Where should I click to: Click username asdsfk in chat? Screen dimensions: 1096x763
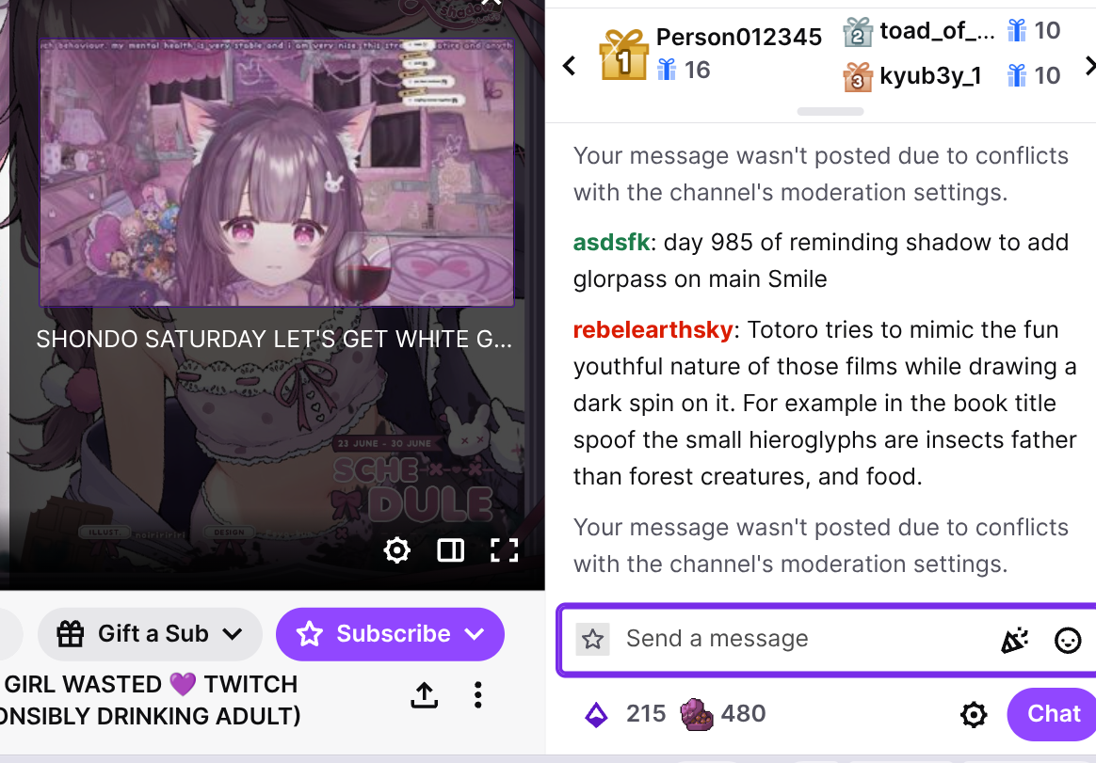tap(612, 243)
